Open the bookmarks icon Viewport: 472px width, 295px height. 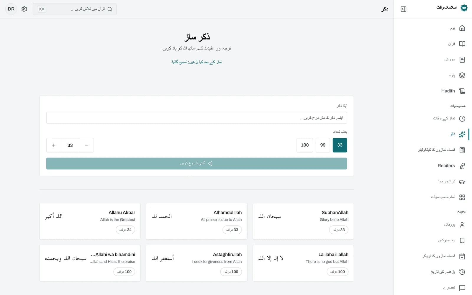pyautogui.click(x=462, y=240)
